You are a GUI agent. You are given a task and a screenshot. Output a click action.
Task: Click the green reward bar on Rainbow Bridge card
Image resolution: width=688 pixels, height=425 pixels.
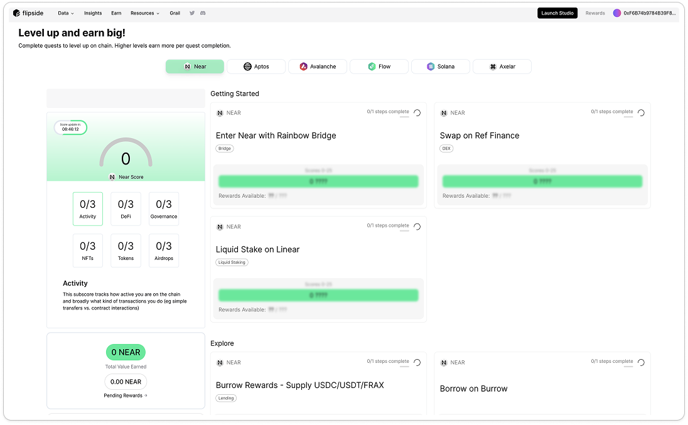pos(318,181)
